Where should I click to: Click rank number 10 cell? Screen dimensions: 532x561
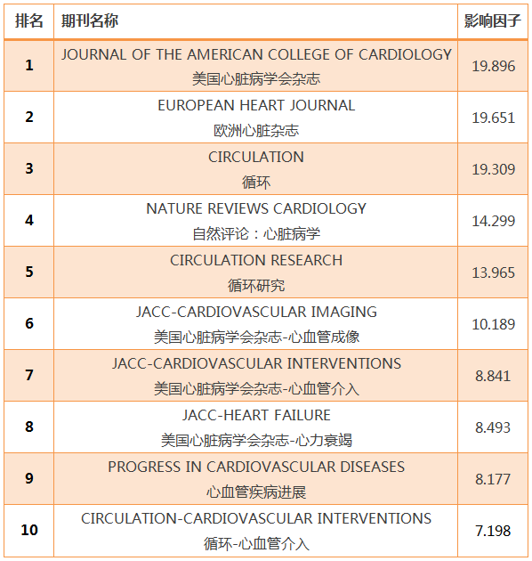(29, 530)
